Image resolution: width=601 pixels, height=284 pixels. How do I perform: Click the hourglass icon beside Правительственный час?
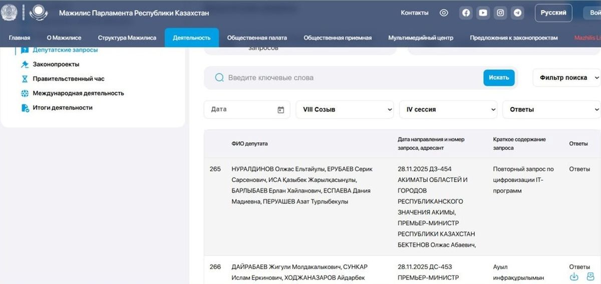[x=25, y=79]
